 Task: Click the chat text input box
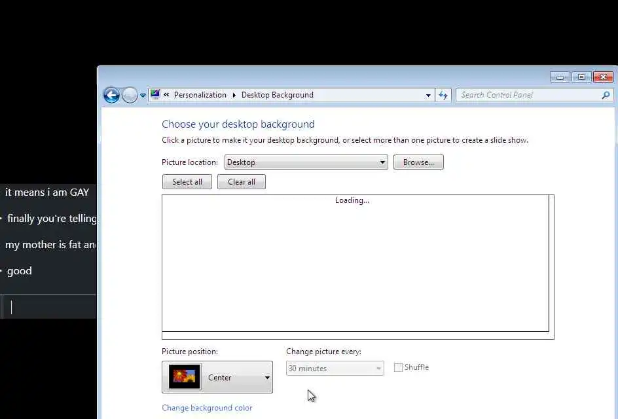click(50, 306)
